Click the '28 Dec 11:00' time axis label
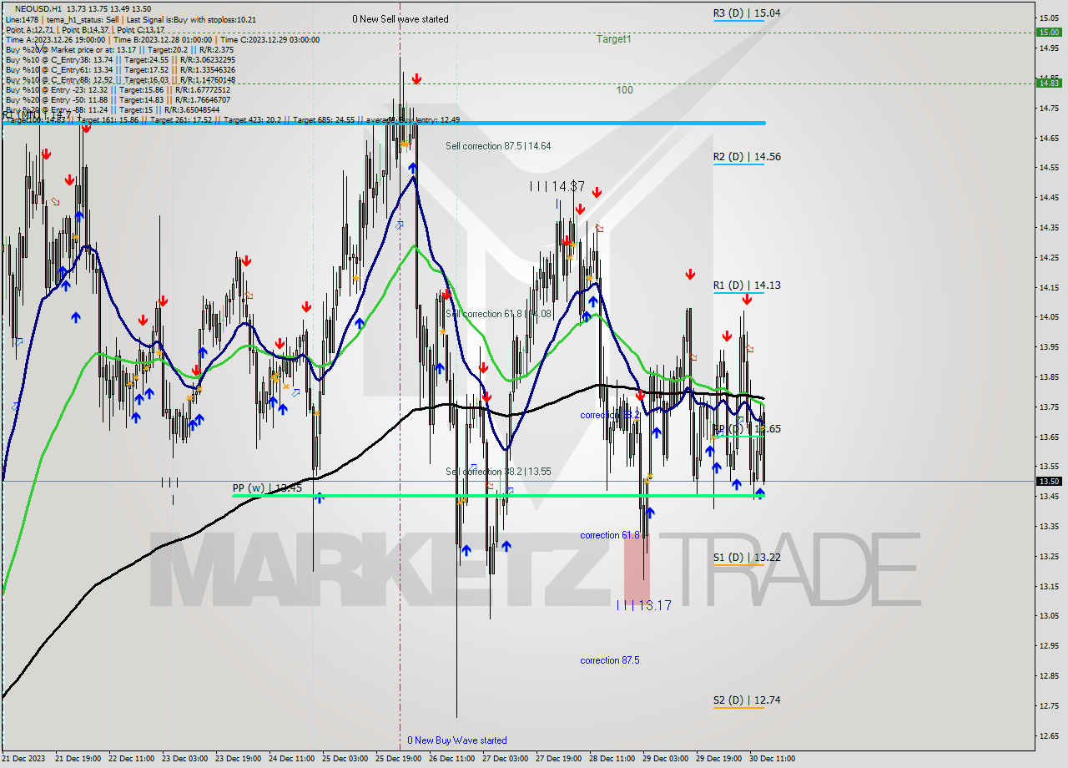 [612, 759]
